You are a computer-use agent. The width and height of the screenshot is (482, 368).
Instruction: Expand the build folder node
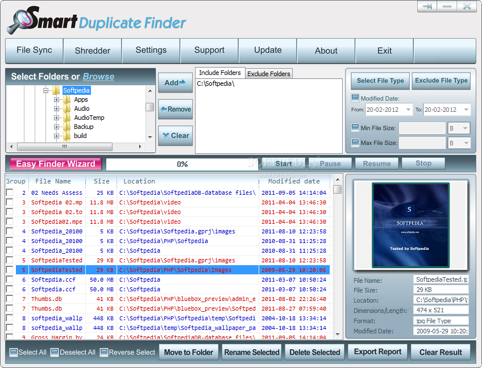[x=57, y=136]
